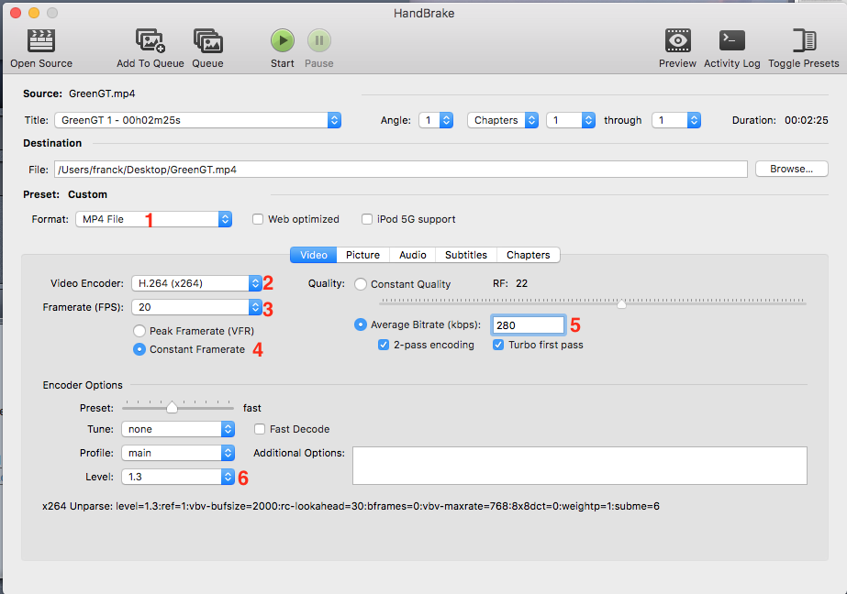Image resolution: width=847 pixels, height=594 pixels.
Task: Open the start chapter dropdown before 'through'
Action: tap(571, 120)
